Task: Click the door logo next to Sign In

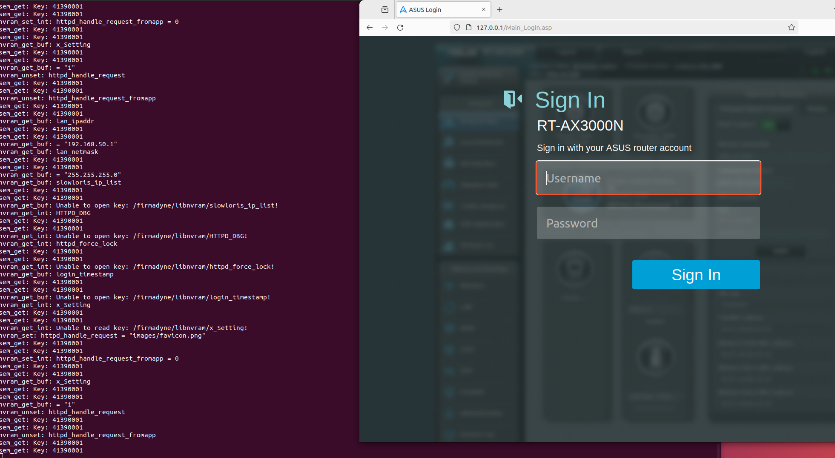Action: tap(513, 100)
